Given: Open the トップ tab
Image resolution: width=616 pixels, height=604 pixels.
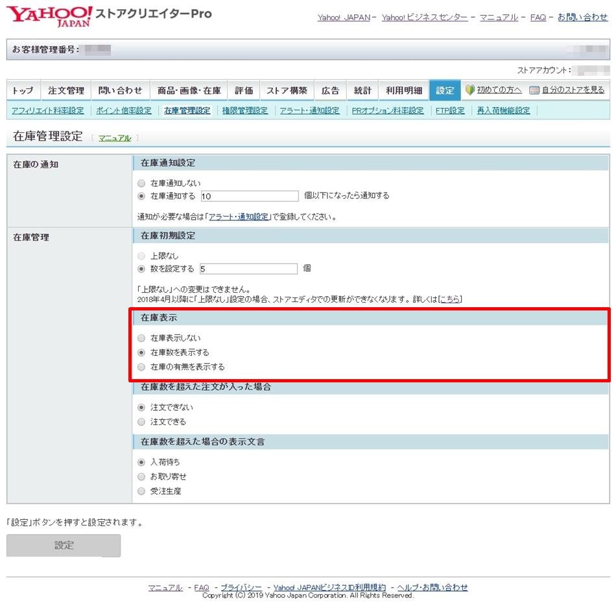Looking at the screenshot, I should [x=23, y=90].
